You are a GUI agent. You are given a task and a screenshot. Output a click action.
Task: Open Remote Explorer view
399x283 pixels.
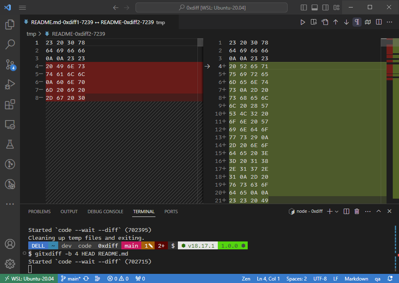pos(10,124)
